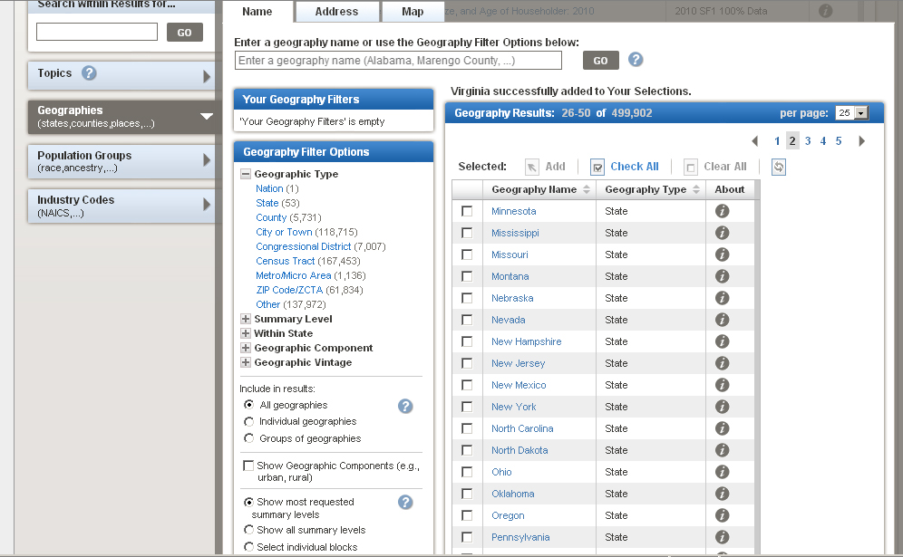This screenshot has width=903, height=557.
Task: Click help icon beside geography name GO button
Action: coord(636,60)
